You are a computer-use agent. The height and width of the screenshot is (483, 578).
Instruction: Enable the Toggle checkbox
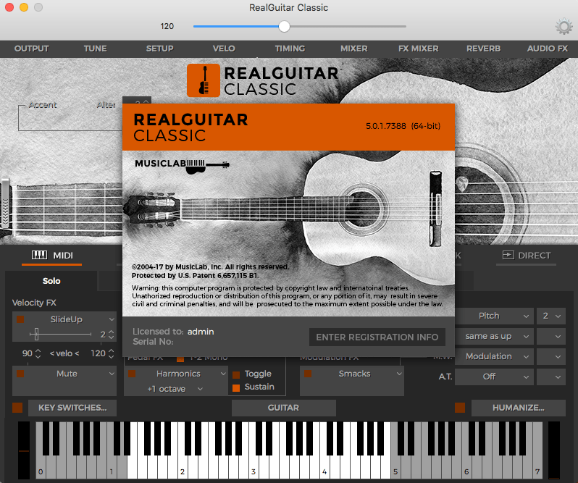coord(236,374)
